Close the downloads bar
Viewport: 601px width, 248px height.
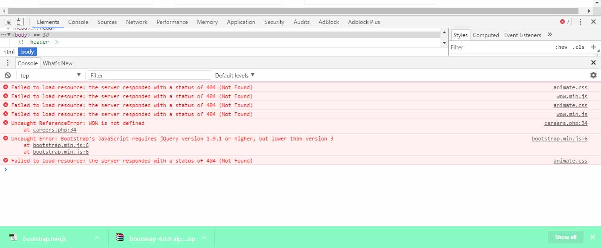[593, 237]
